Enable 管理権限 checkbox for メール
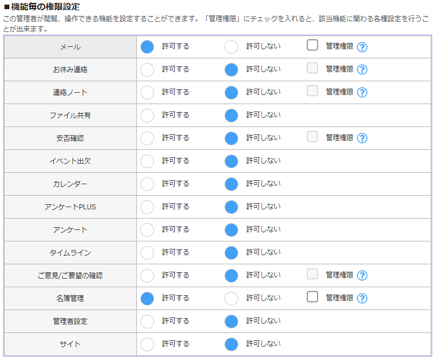This screenshot has height=361, width=437. pyautogui.click(x=312, y=45)
